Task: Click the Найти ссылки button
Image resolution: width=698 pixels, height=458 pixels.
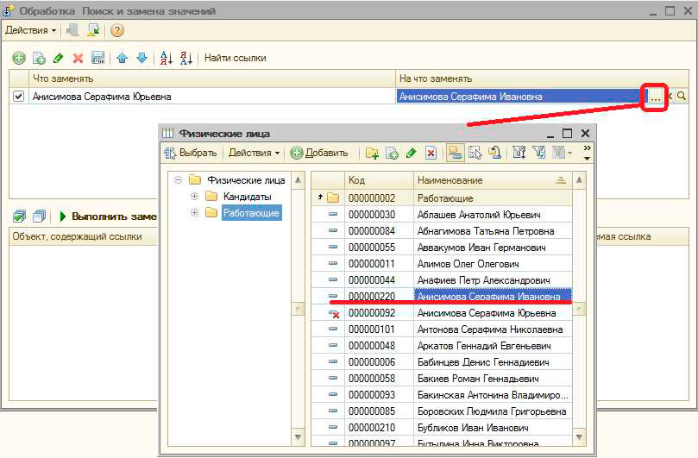Action: (235, 58)
